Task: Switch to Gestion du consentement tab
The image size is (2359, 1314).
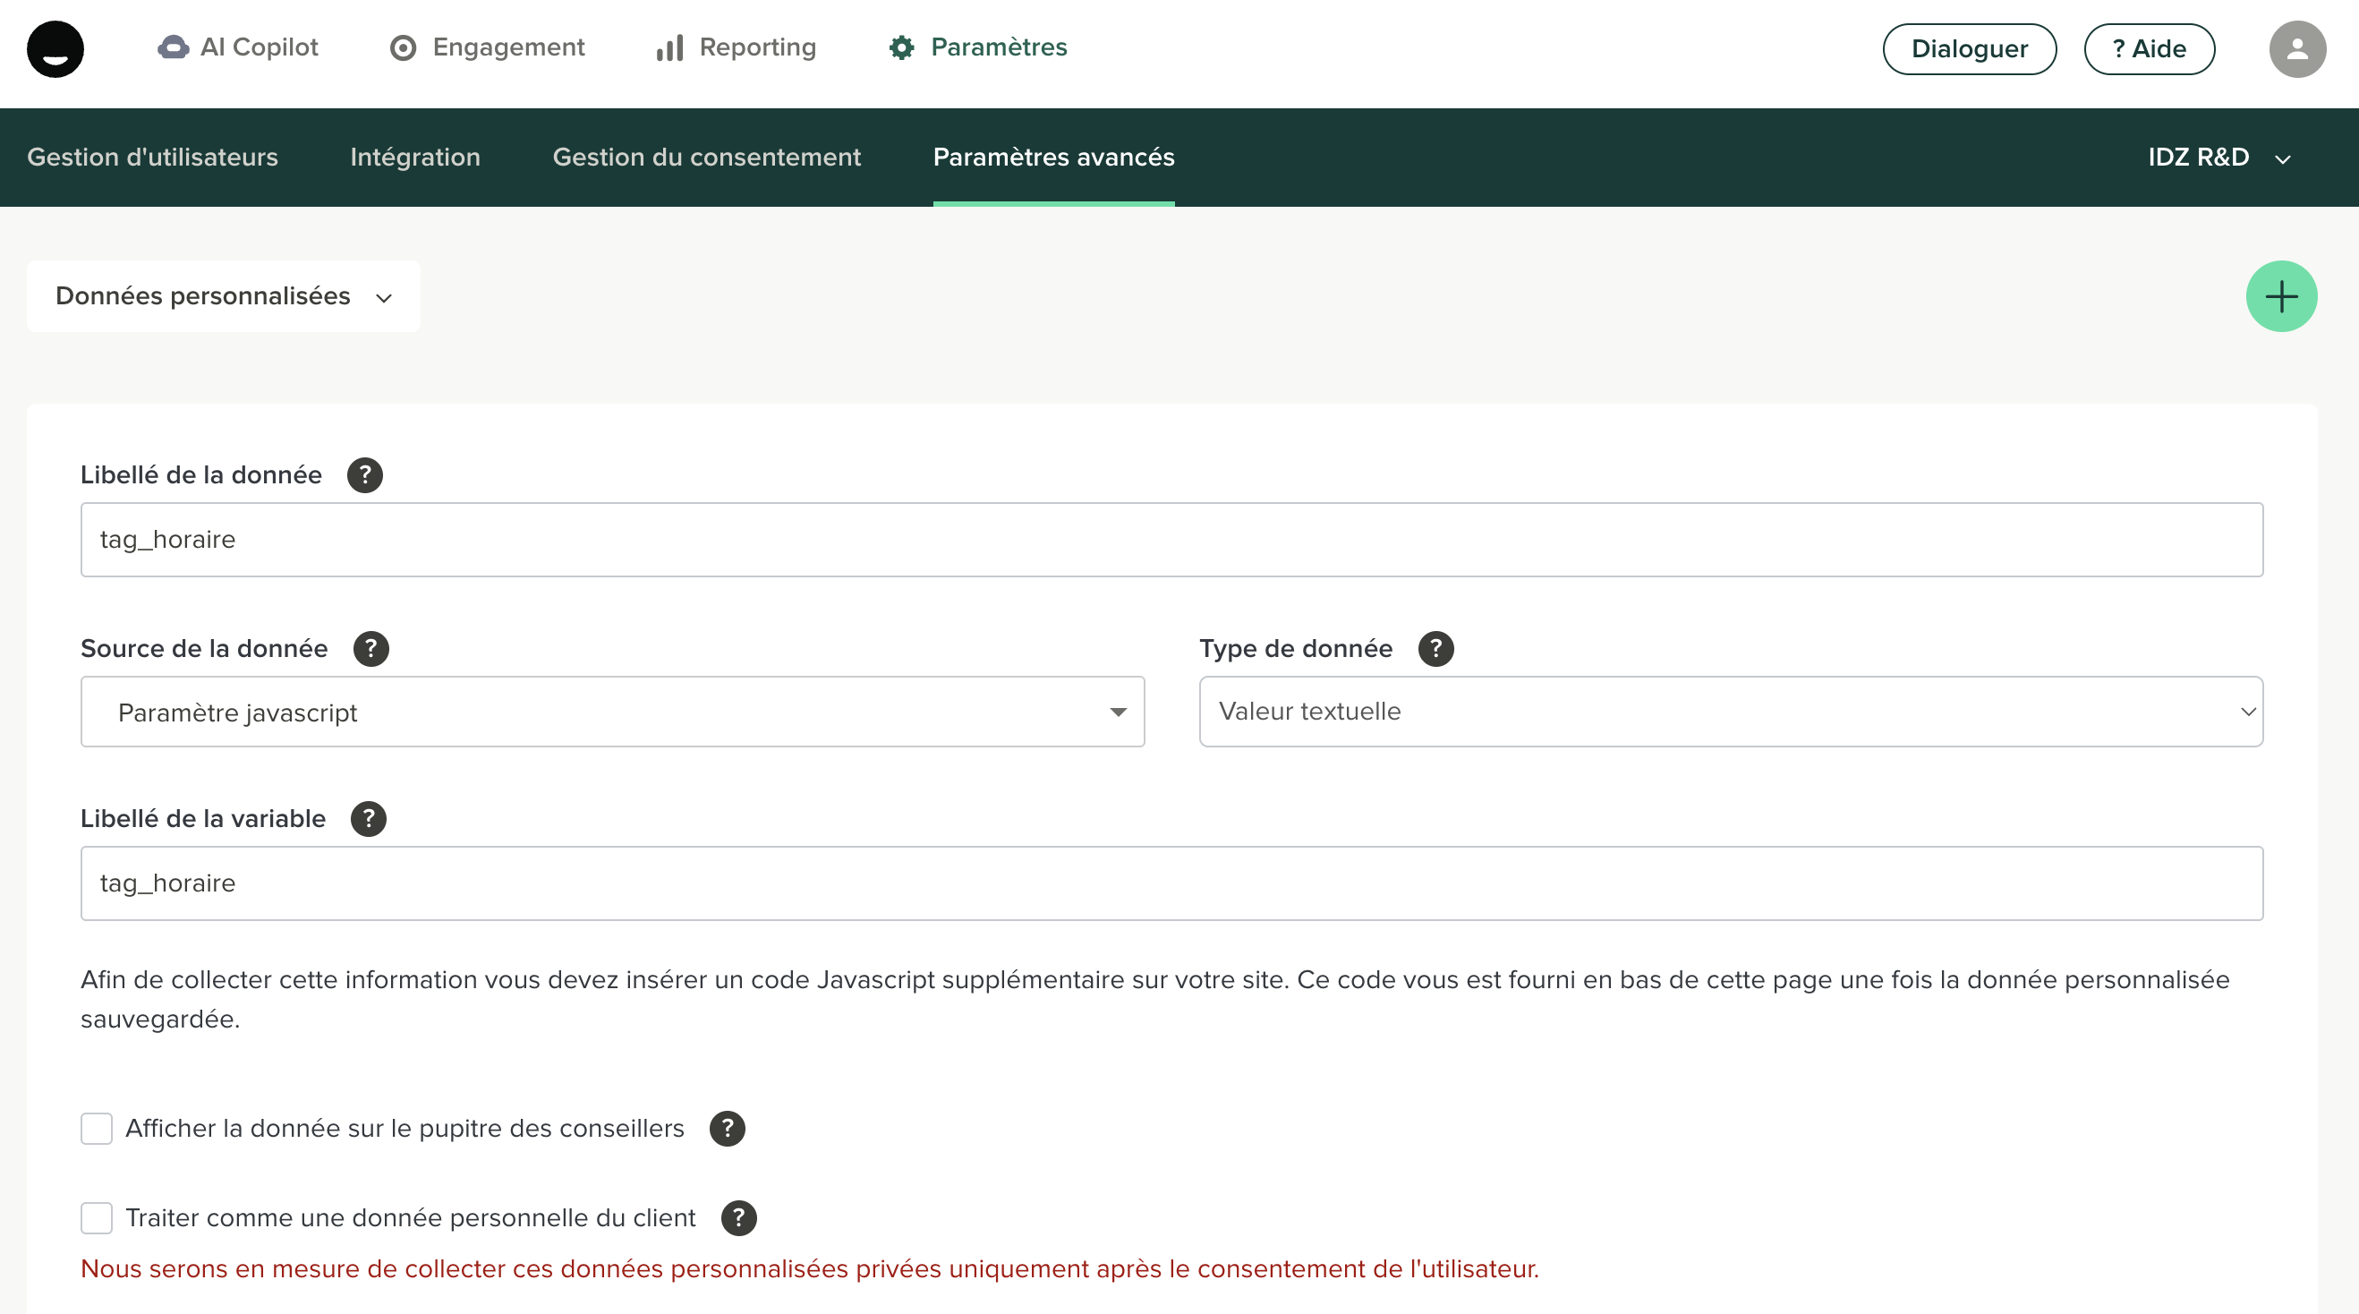Action: click(x=706, y=158)
